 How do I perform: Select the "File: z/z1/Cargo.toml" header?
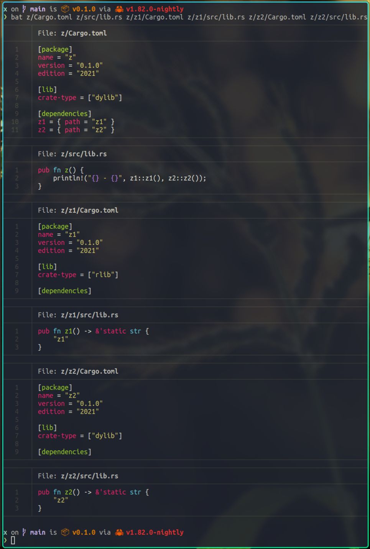(x=78, y=210)
